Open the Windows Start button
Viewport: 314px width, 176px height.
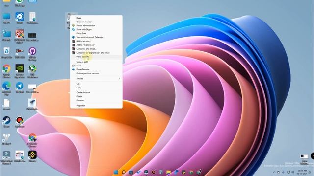coord(116,172)
